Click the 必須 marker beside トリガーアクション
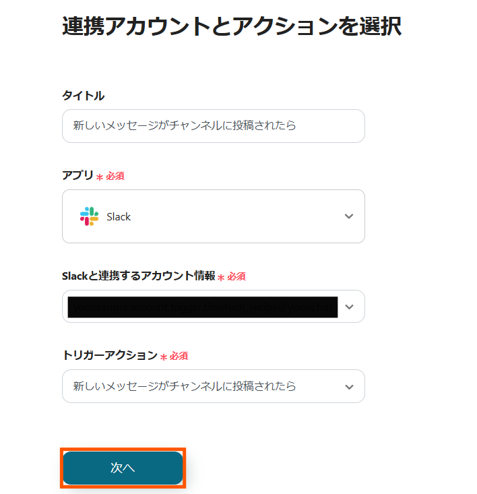477x494 pixels. point(179,356)
